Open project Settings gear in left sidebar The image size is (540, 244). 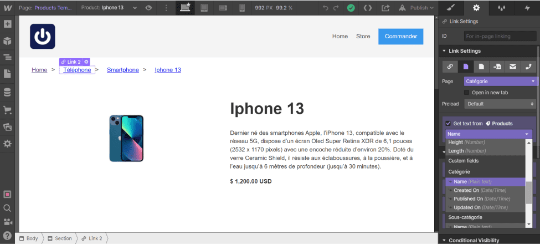[7, 144]
